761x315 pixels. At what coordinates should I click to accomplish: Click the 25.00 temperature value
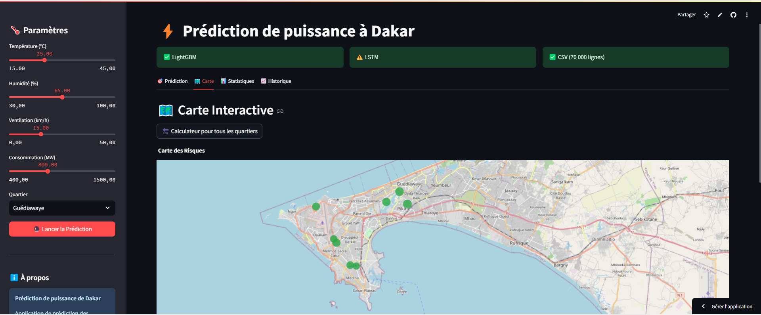coord(44,54)
